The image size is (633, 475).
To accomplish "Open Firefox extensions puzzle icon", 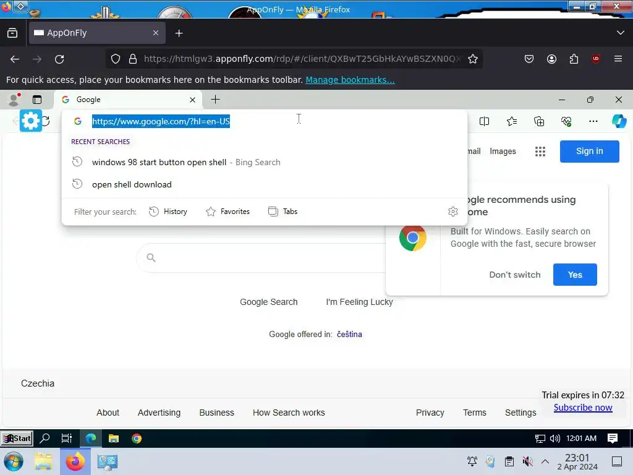I will point(574,59).
